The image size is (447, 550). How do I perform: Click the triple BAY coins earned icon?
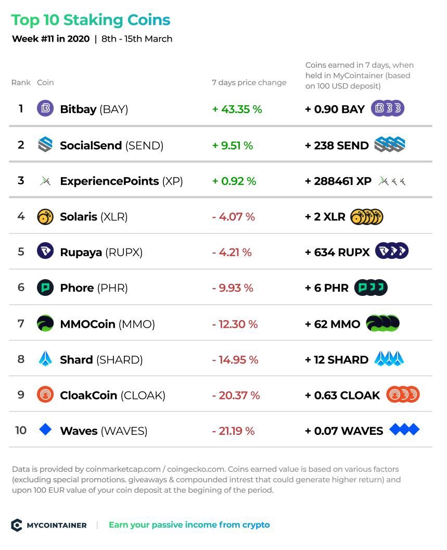pos(387,108)
